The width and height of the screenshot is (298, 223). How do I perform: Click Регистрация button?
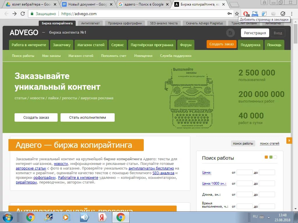pyautogui.click(x=255, y=33)
